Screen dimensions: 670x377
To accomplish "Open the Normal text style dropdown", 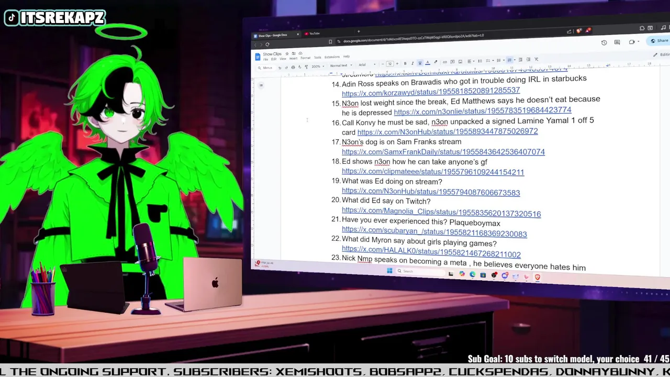I will (x=341, y=65).
